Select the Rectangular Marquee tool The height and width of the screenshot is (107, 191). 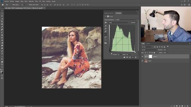pyautogui.click(x=2, y=13)
